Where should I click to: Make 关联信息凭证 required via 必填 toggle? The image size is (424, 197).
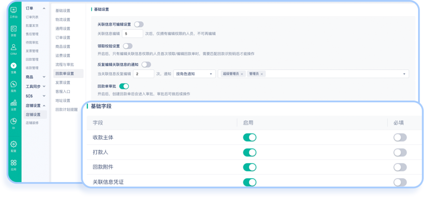pos(400,182)
